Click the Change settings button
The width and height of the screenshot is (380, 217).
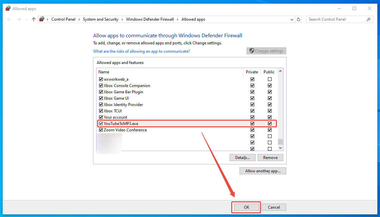click(x=266, y=51)
